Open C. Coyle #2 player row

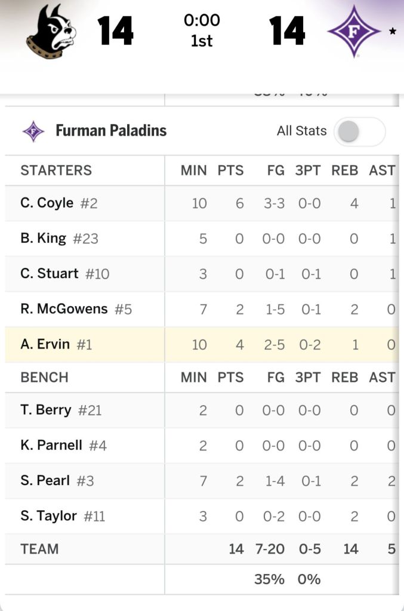(58, 203)
